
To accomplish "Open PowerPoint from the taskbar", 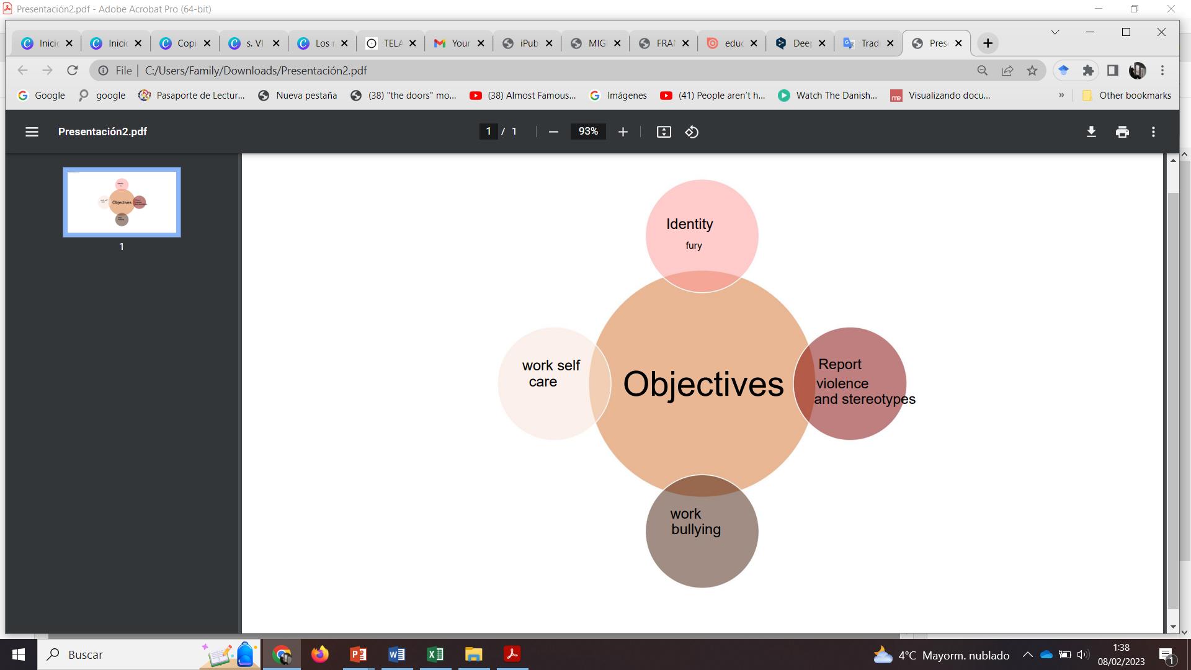I will click(x=359, y=654).
